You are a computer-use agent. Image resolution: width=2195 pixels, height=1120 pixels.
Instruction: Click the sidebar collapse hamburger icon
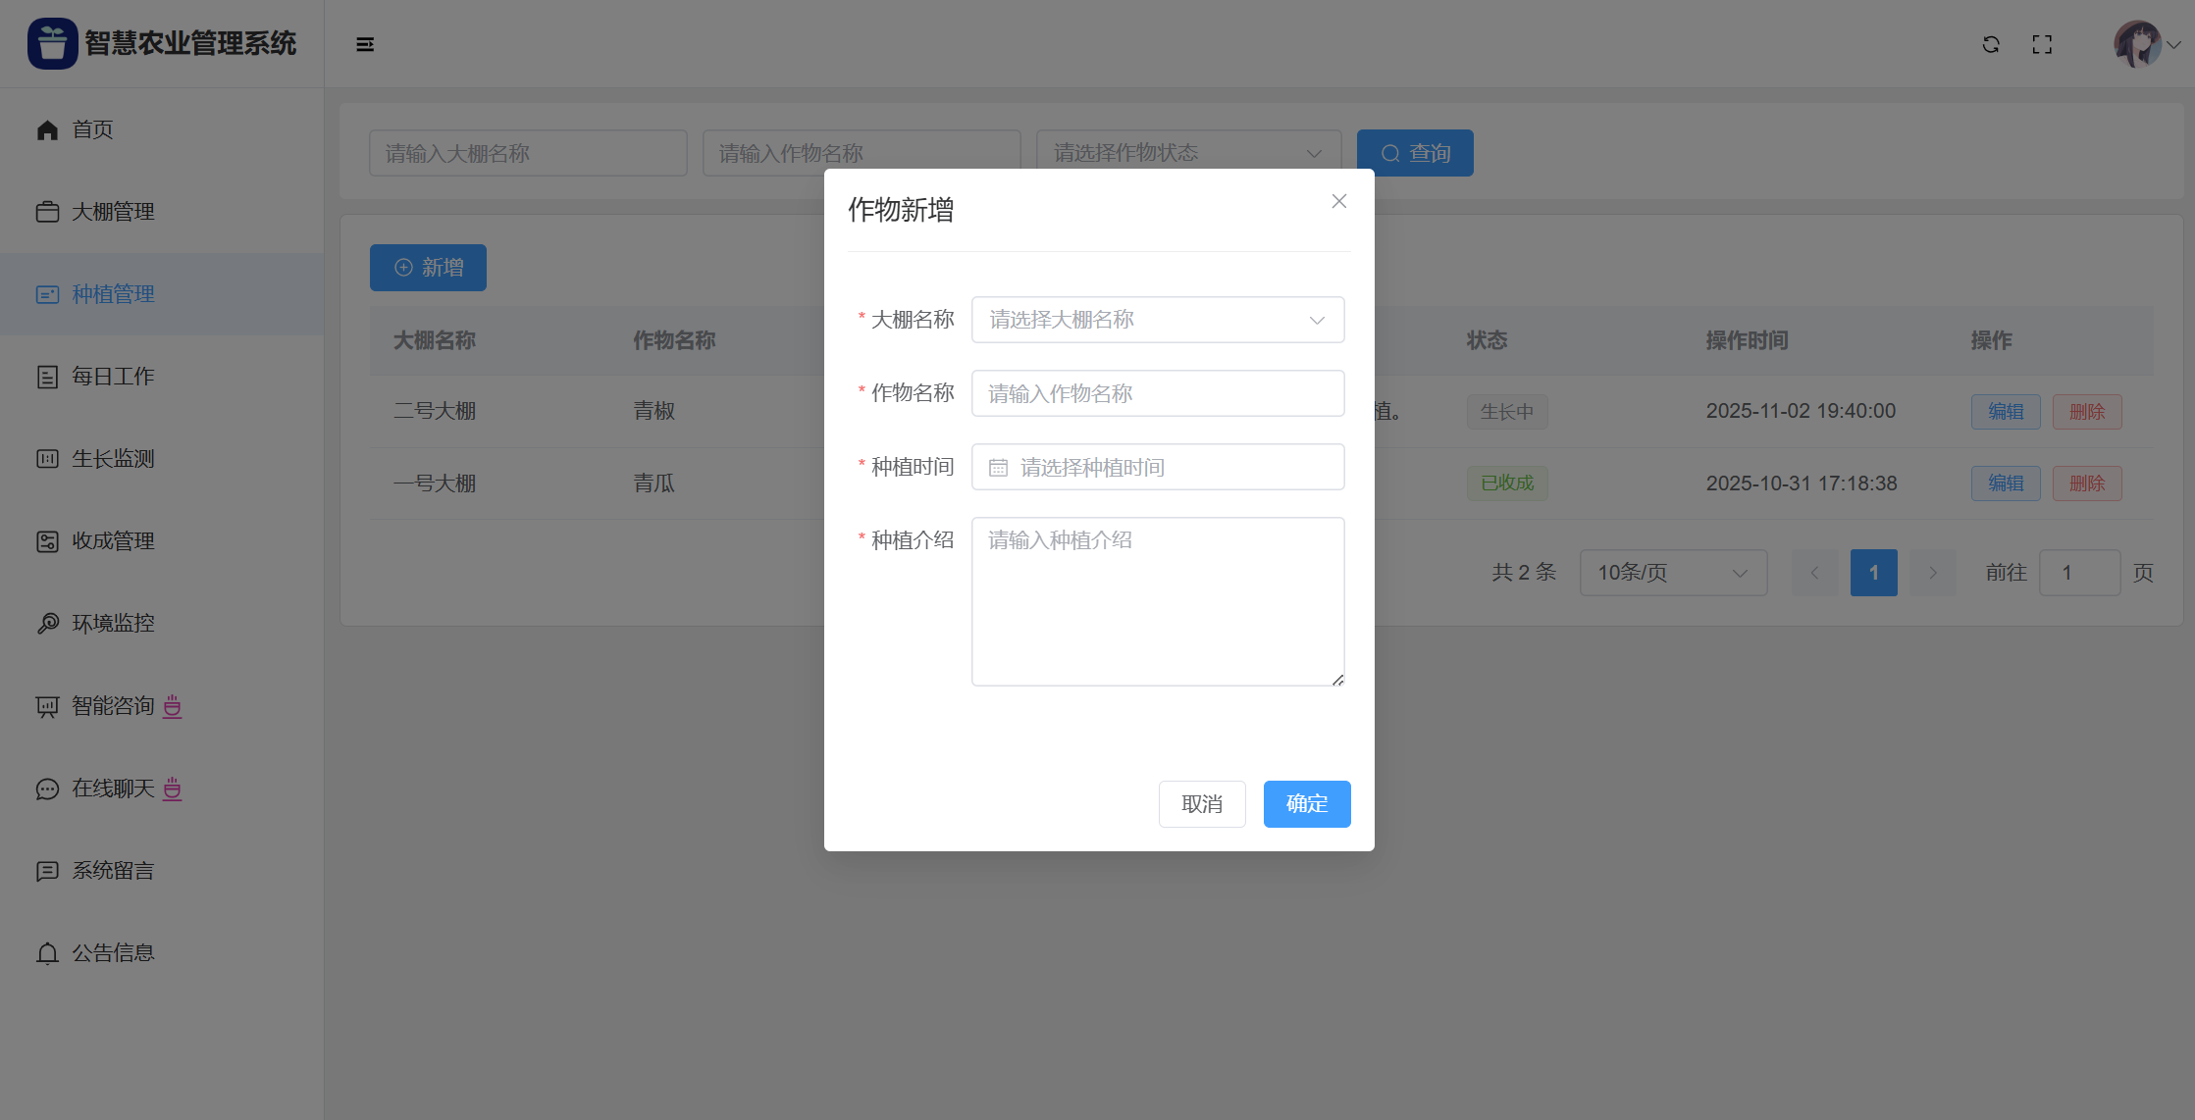tap(365, 44)
